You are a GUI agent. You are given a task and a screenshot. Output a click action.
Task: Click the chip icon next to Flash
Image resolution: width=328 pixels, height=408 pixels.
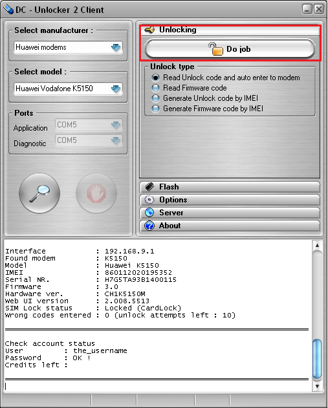point(149,187)
